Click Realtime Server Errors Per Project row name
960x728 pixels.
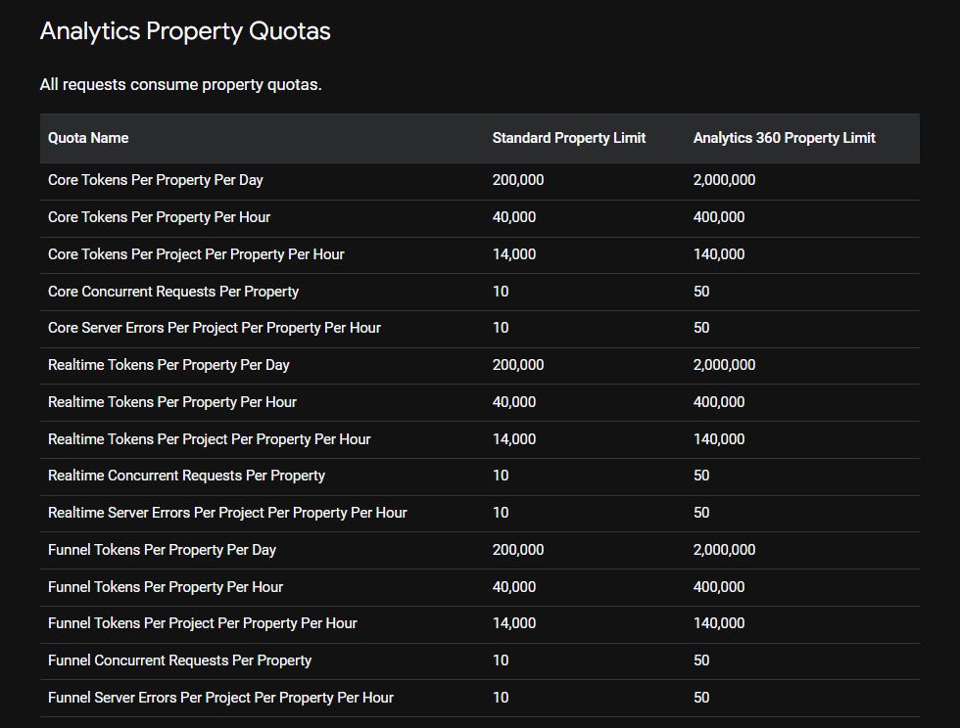tap(227, 513)
